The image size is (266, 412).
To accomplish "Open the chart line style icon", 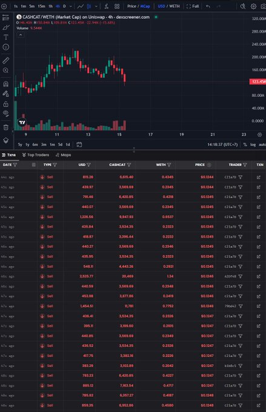I will coord(81,6).
